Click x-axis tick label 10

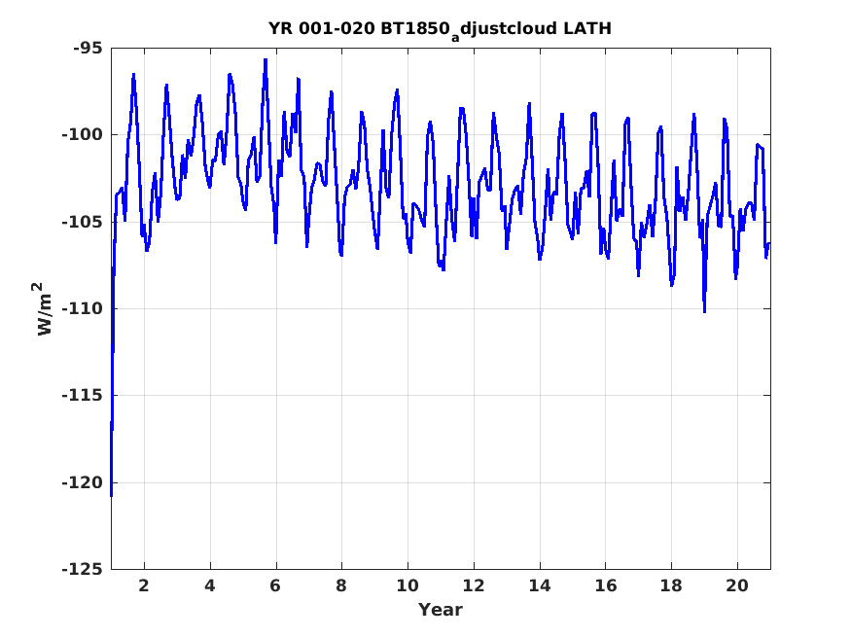[408, 585]
